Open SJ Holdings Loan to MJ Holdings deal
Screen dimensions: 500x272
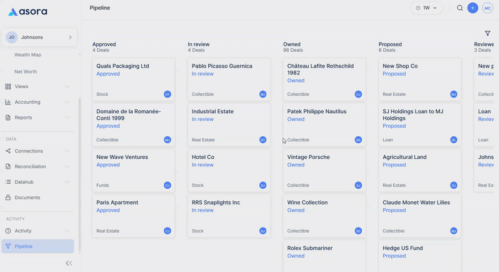(x=419, y=125)
